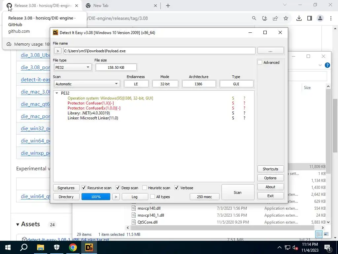Toggle the Advanced checkbox

[260, 63]
